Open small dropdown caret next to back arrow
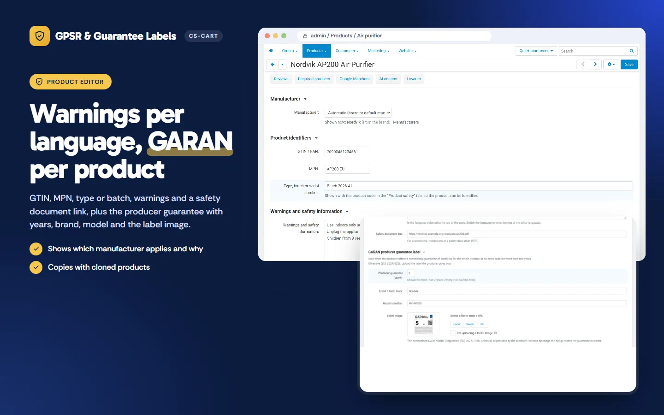The image size is (664, 415). [282, 65]
